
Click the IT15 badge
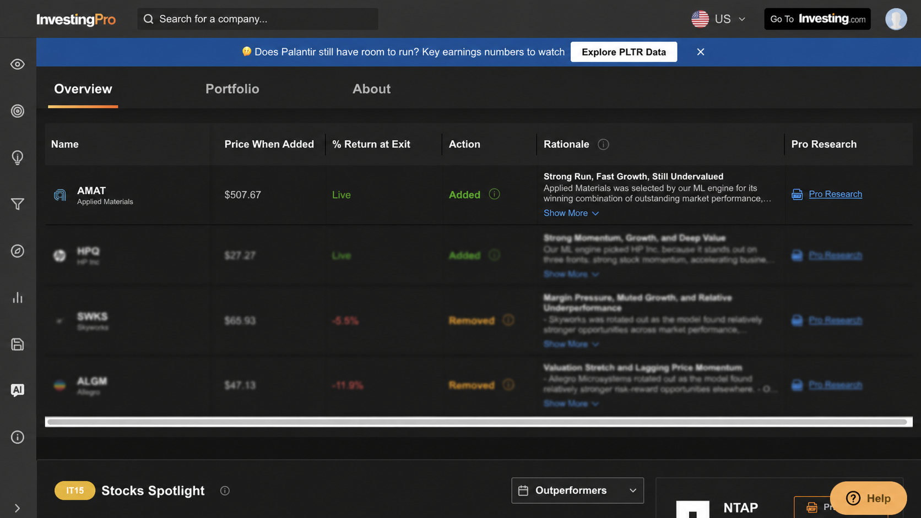75,490
